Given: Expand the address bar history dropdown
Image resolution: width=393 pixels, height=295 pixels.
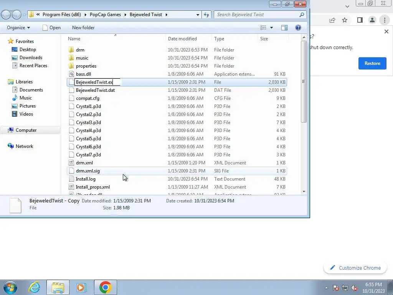Looking at the screenshot, I should click(198, 15).
